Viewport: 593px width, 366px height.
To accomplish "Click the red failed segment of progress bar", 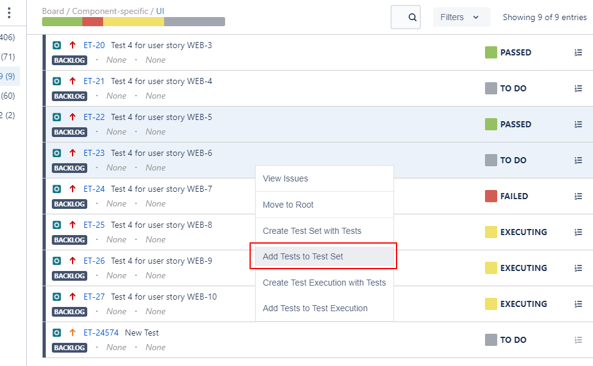I will click(x=93, y=21).
